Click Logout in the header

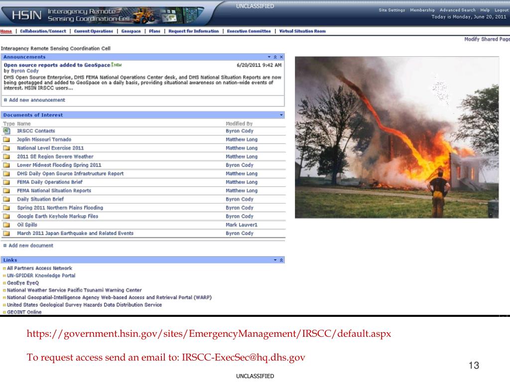(502, 10)
